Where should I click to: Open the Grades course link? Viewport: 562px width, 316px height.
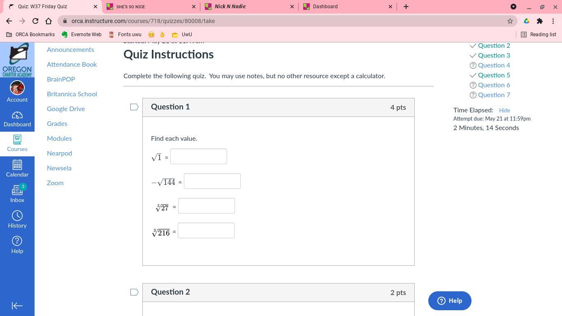(57, 123)
